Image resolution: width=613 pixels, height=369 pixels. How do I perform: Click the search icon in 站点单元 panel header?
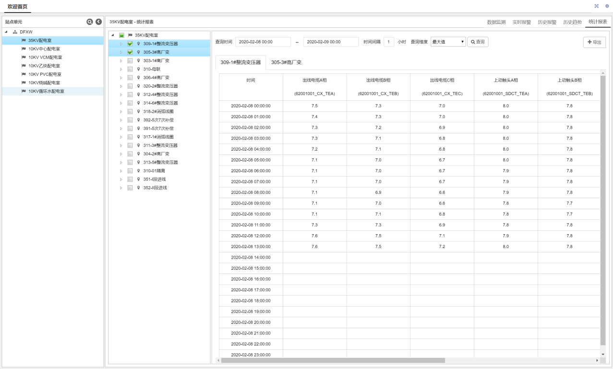click(x=89, y=22)
